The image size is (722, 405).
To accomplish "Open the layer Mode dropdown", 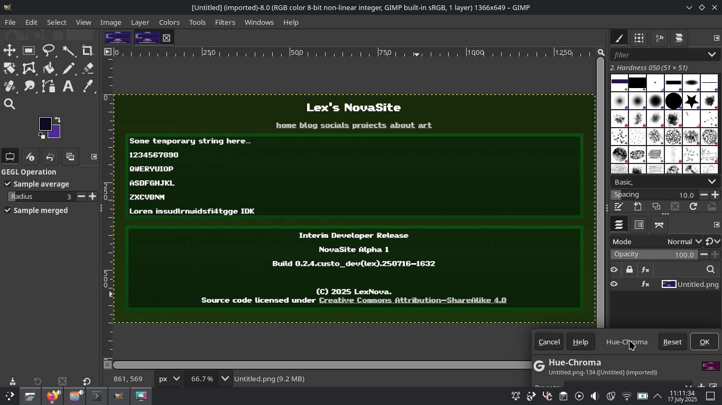I will pyautogui.click(x=683, y=242).
